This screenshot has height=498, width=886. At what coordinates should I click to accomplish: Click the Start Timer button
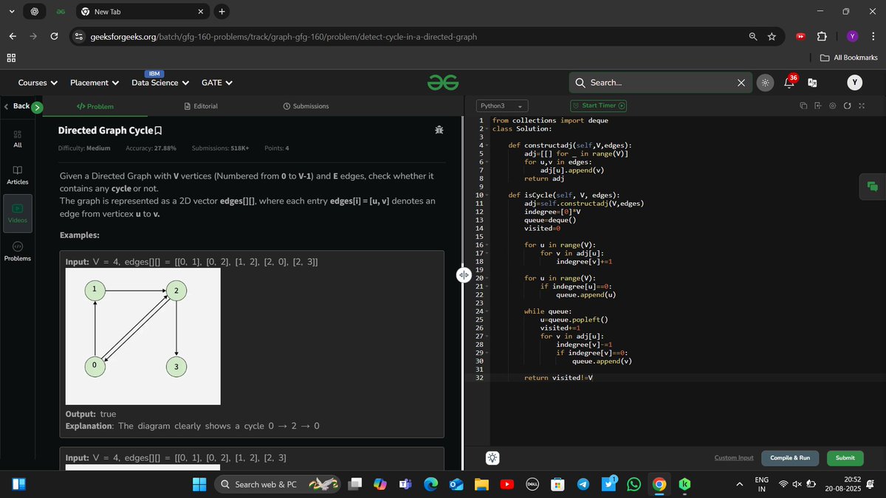click(598, 106)
